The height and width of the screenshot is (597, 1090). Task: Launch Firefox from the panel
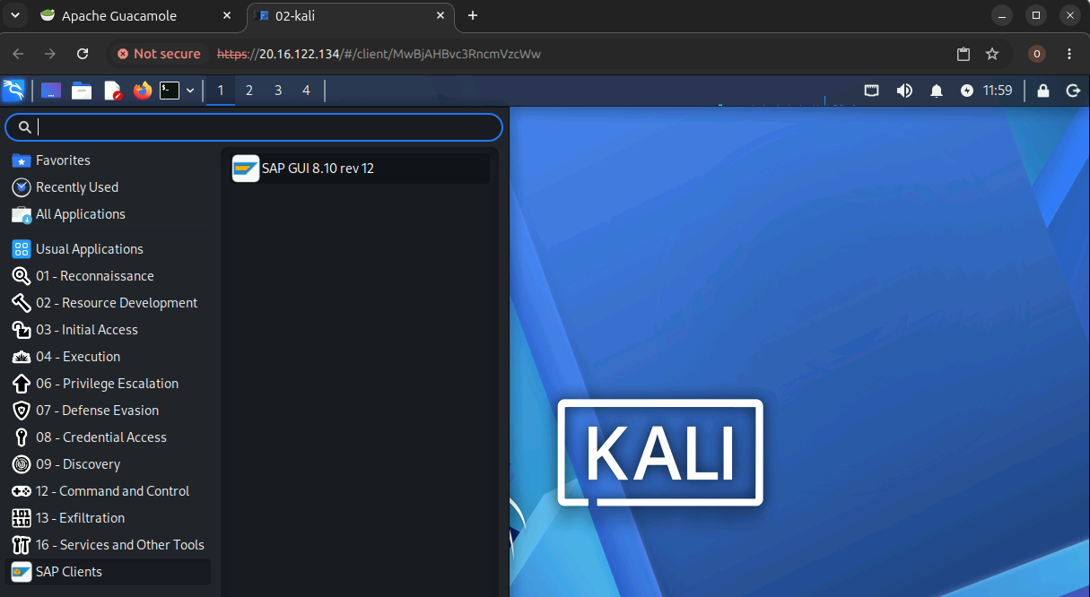click(x=142, y=91)
